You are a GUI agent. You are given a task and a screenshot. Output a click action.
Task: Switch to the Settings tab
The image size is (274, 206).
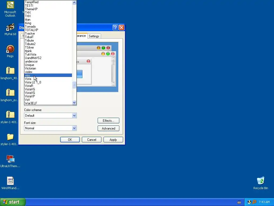point(94,36)
